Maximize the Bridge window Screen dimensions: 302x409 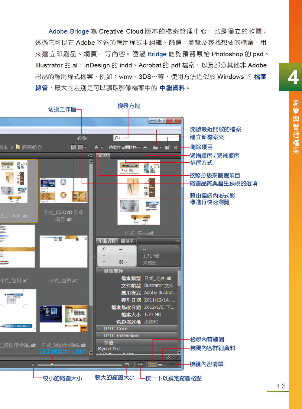[161, 120]
